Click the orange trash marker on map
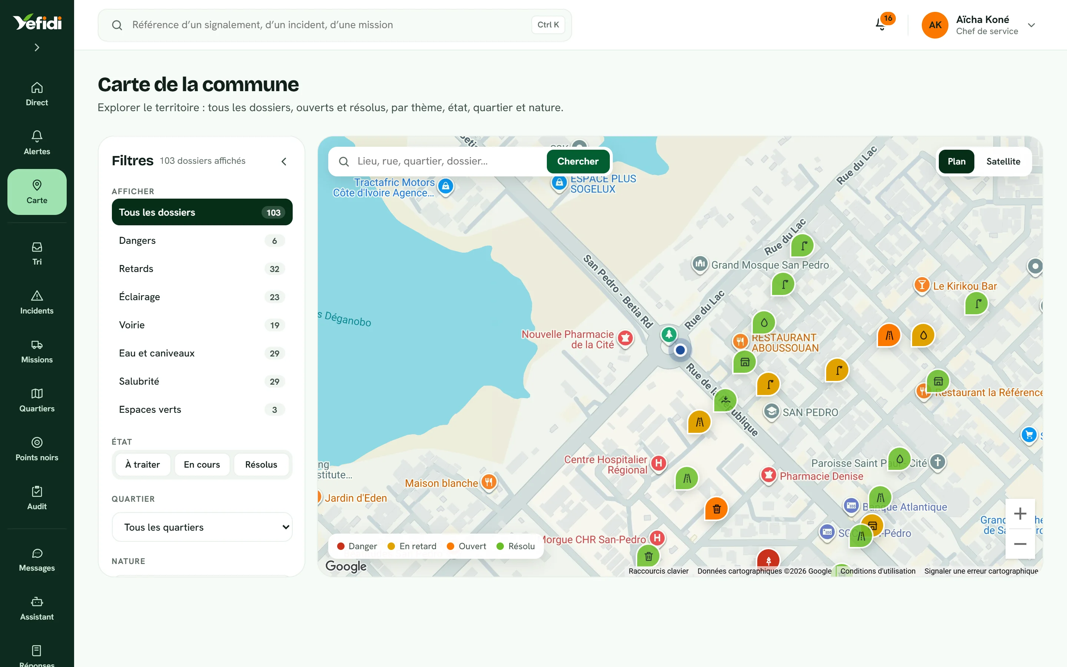 [717, 509]
